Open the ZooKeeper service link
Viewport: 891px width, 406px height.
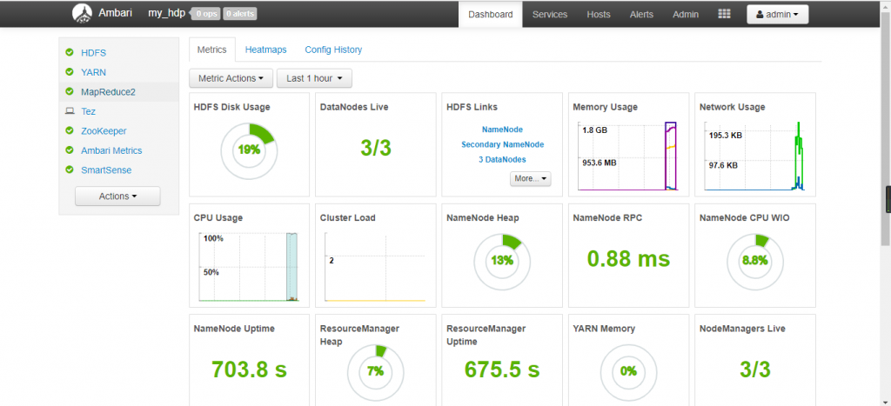(103, 130)
